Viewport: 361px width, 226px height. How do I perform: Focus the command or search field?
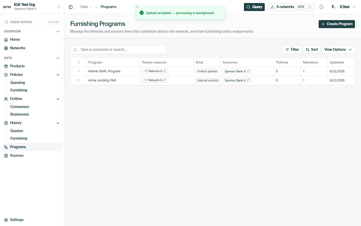[118, 50]
